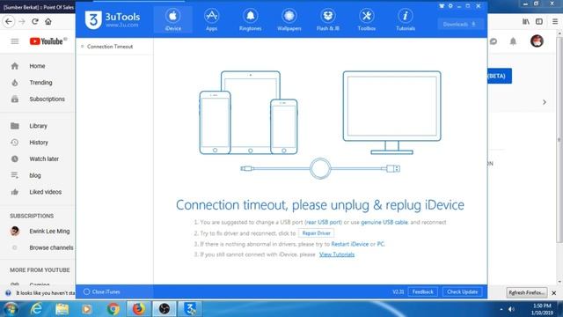Click the rear USB port link

click(x=323, y=222)
